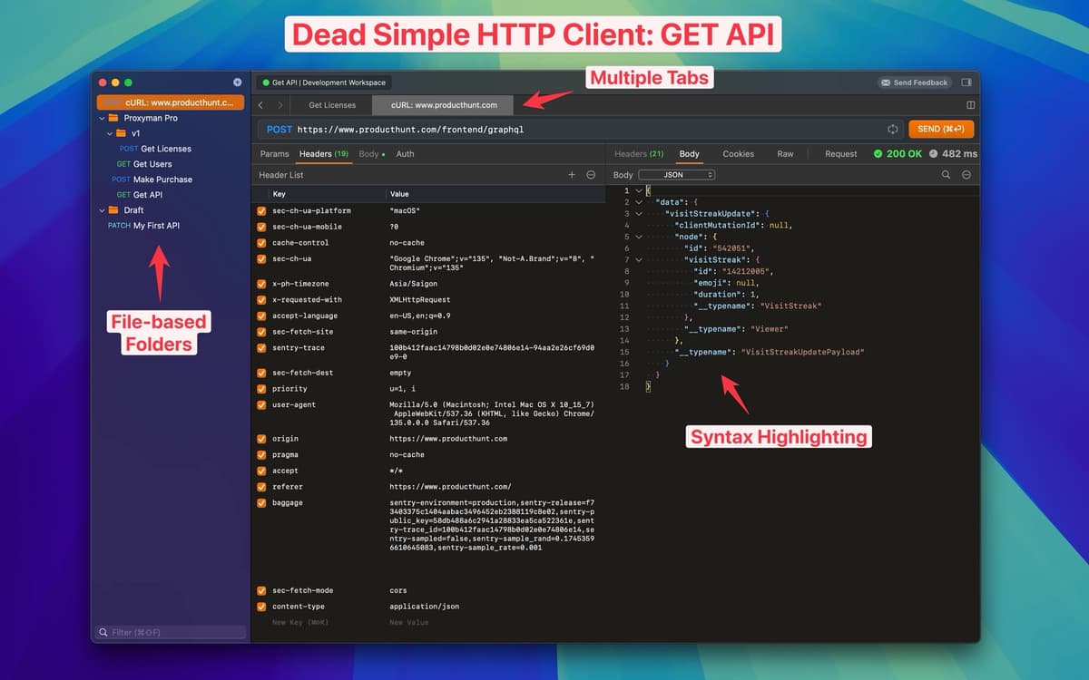The height and width of the screenshot is (680, 1089).
Task: Click the add header plus icon
Action: click(x=572, y=175)
